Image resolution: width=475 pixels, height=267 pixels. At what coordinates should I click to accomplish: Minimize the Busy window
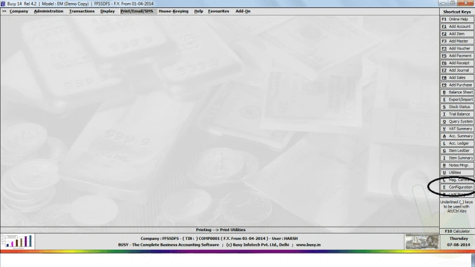pyautogui.click(x=443, y=3)
